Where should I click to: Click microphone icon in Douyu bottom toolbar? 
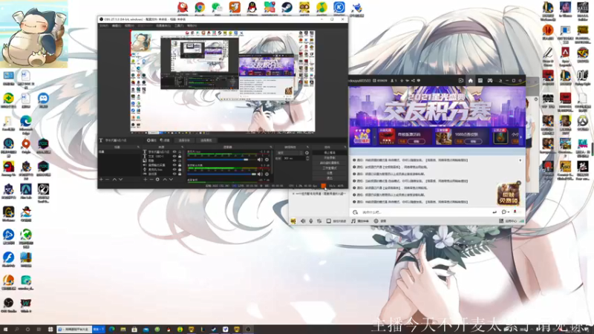click(x=311, y=220)
